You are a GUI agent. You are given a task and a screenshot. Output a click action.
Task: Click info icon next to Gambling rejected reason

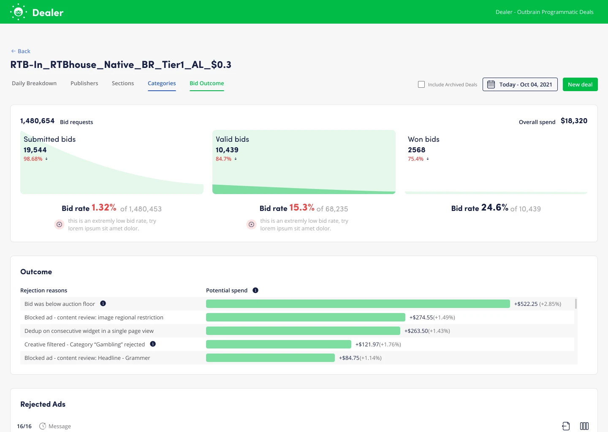(153, 344)
